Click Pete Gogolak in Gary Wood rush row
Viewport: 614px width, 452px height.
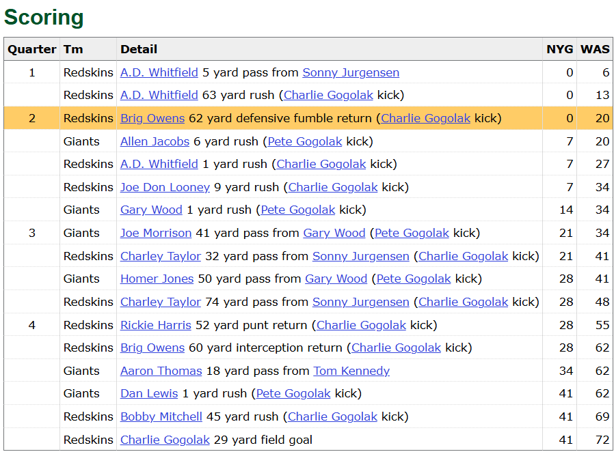coord(297,210)
